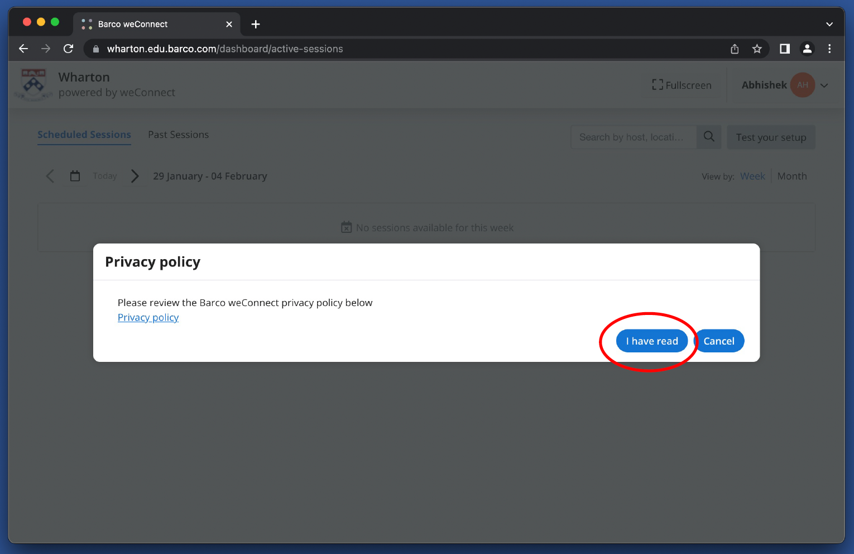Open the Chrome profile avatar icon
This screenshot has width=854, height=554.
click(807, 49)
